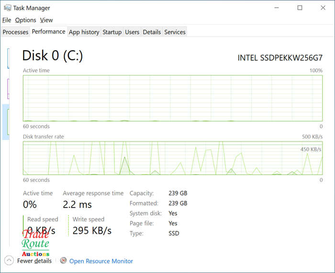Open the Services tab

(175, 32)
